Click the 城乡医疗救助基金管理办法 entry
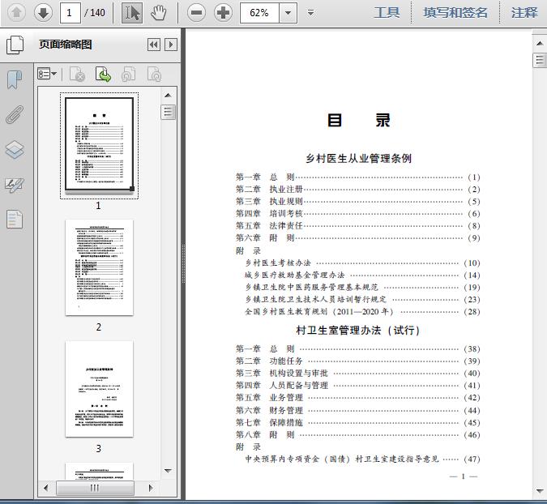The height and width of the screenshot is (504, 547). [362, 275]
